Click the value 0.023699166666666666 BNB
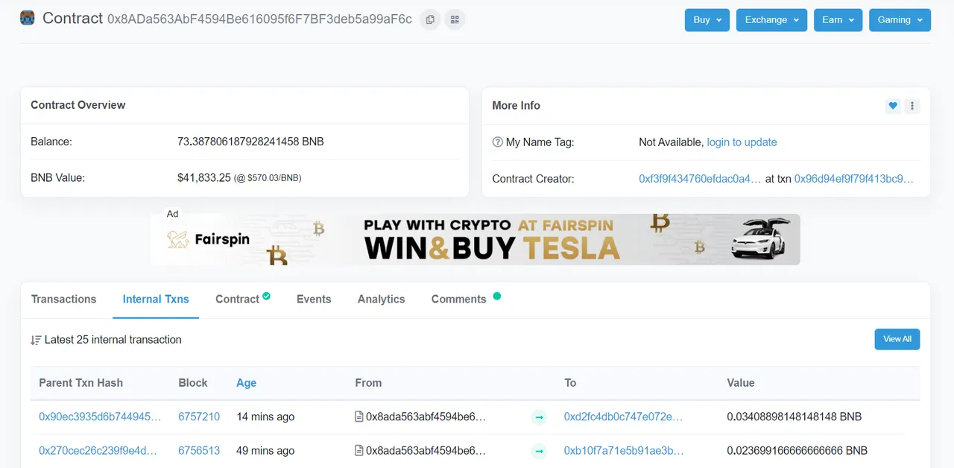954x468 pixels. pos(797,450)
